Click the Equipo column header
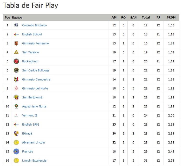Image resolution: width=182 pixels, height=167 pixels. [x=17, y=17]
